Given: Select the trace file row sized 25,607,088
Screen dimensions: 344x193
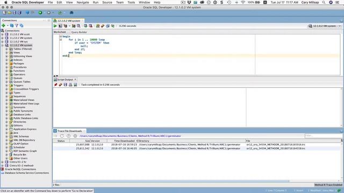Looking at the screenshot, I should point(197,145).
